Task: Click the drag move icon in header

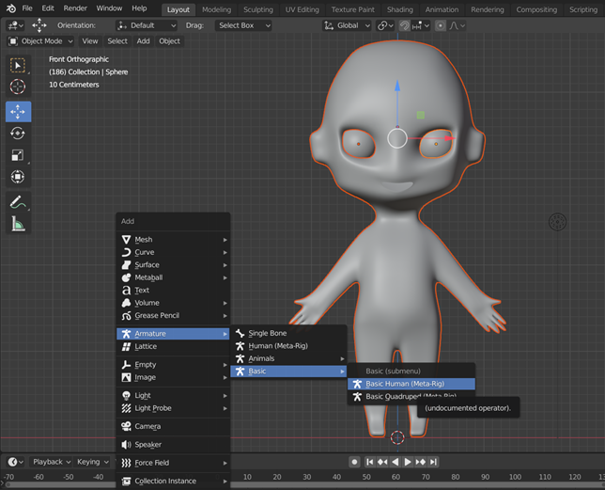Action: (x=39, y=25)
